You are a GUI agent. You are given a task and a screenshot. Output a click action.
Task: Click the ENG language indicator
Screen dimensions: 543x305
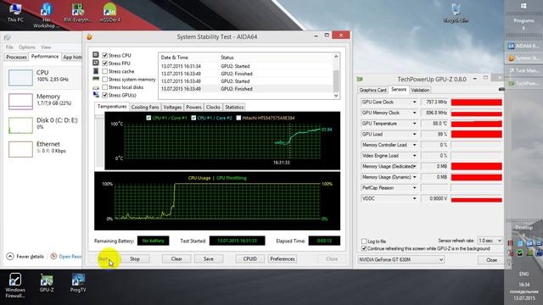point(523,274)
